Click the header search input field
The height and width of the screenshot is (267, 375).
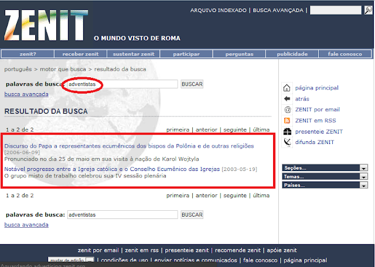336,11
